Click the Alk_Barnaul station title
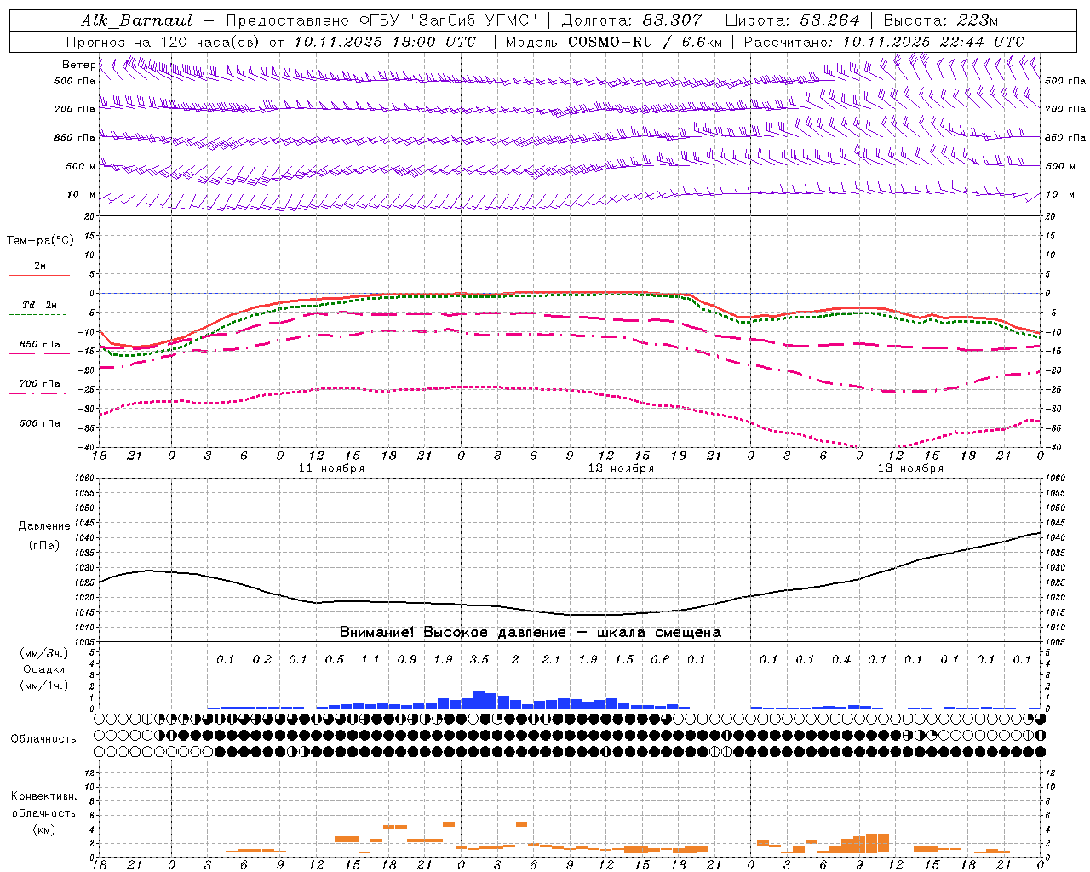 point(137,20)
